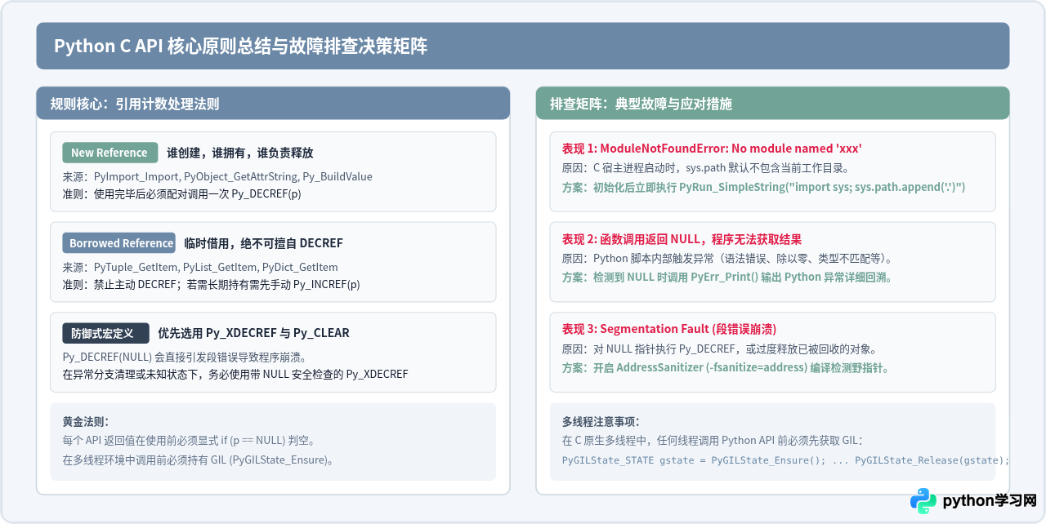Click the dark '防御式宏定义' badge
This screenshot has width=1046, height=524.
[x=105, y=333]
